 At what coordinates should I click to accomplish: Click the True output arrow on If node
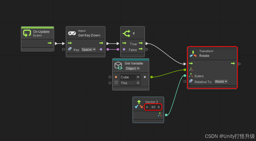141,43
